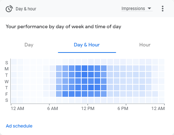Select the Friday 8 AM heatmap cell
The width and height of the screenshot is (174, 135).
tap(65, 94)
